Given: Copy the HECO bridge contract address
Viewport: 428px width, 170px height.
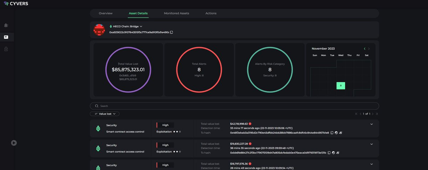Looking at the screenshot, I should (172, 32).
